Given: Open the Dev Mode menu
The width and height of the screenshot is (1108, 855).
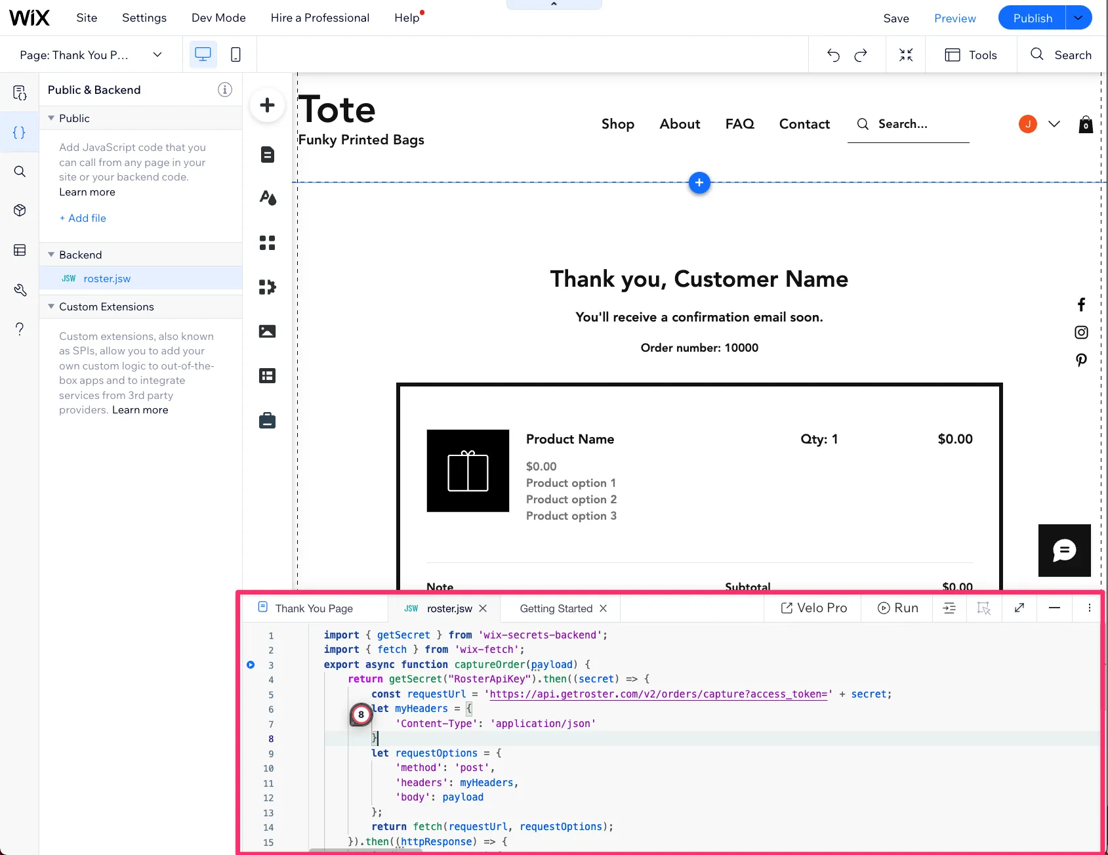Looking at the screenshot, I should point(218,18).
